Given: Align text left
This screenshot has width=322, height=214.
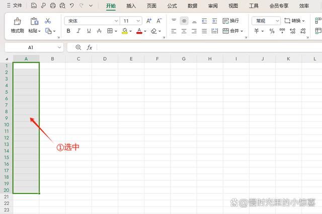Looking at the screenshot, I should 174,31.
